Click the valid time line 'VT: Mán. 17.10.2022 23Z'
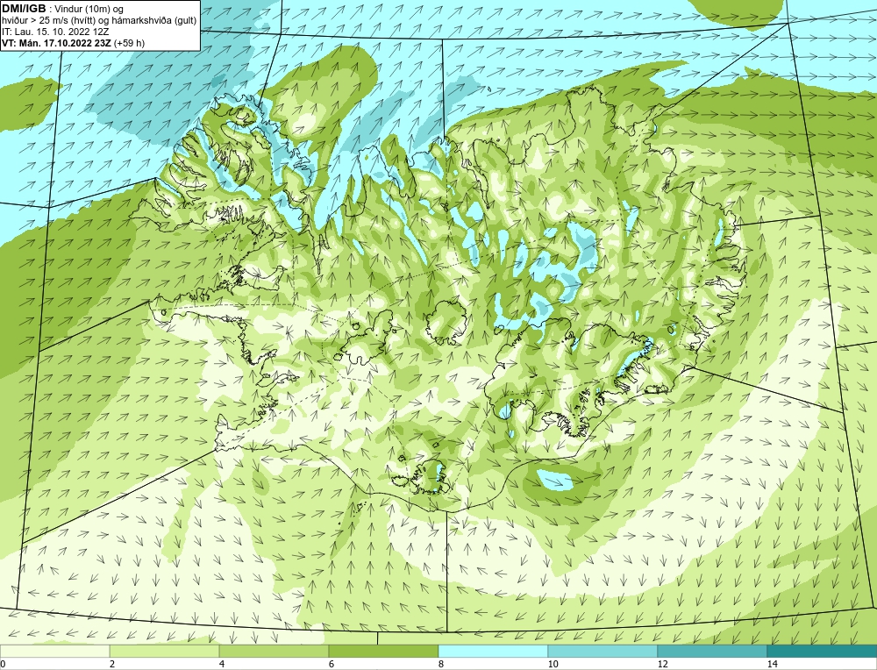877x670 pixels. click(x=57, y=42)
